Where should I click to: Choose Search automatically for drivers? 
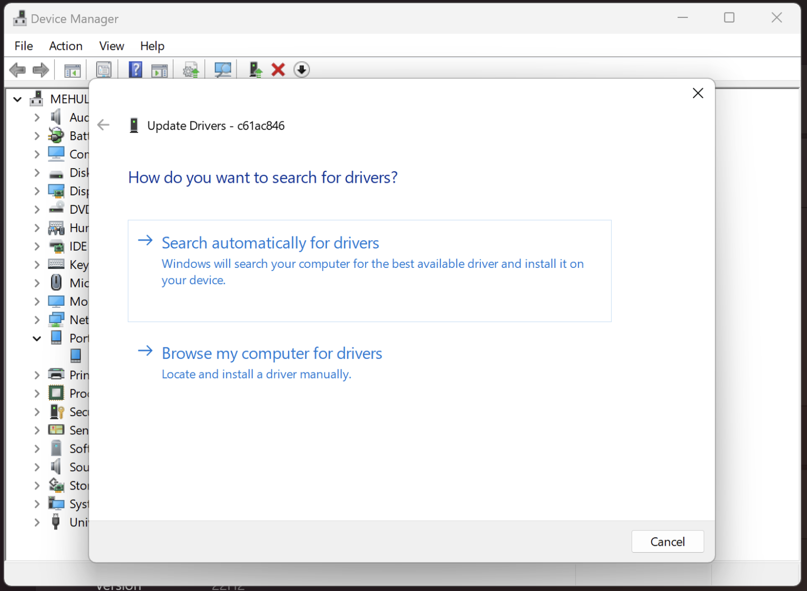(x=270, y=243)
